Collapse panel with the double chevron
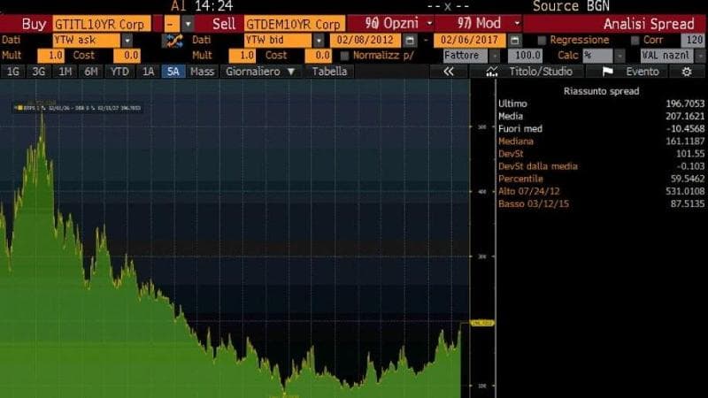This screenshot has height=398, width=708. (x=449, y=72)
